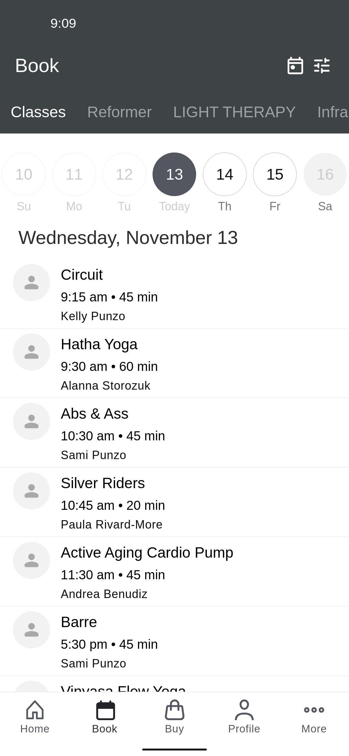349x756 pixels.
Task: Select Saturday the 16th date circle
Action: coord(325,174)
